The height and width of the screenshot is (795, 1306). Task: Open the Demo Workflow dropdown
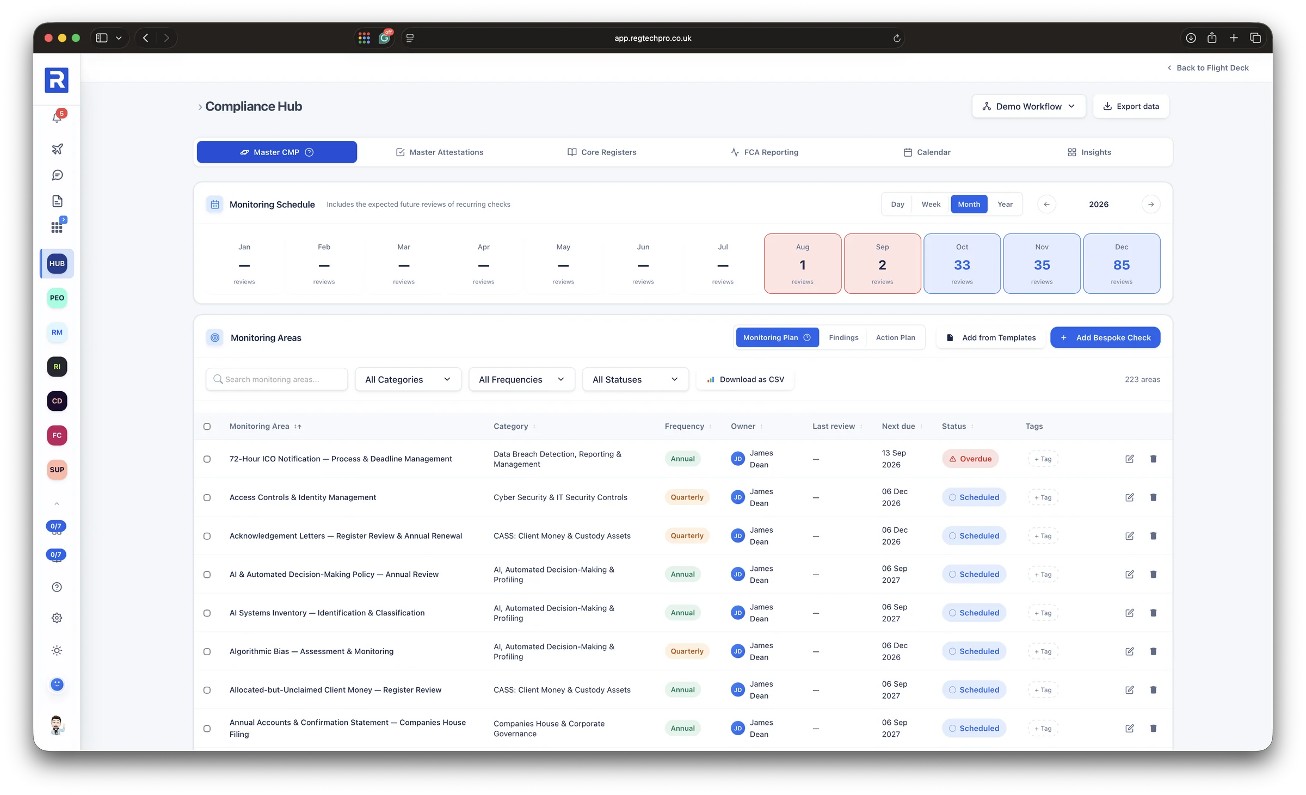(x=1028, y=106)
